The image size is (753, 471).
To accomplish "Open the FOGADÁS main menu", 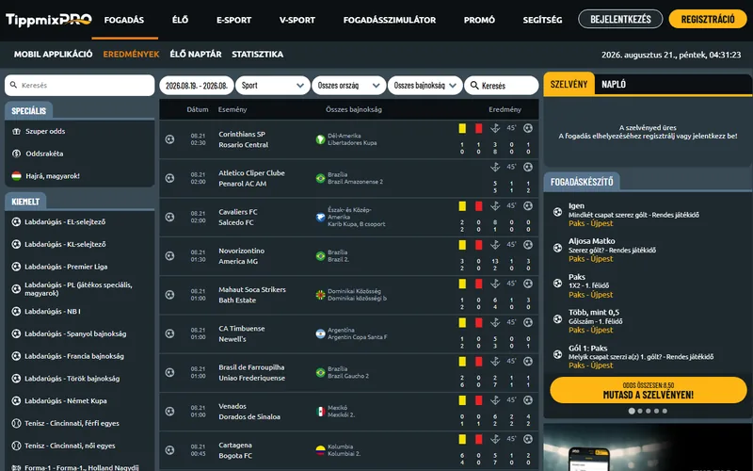I will coord(124,20).
